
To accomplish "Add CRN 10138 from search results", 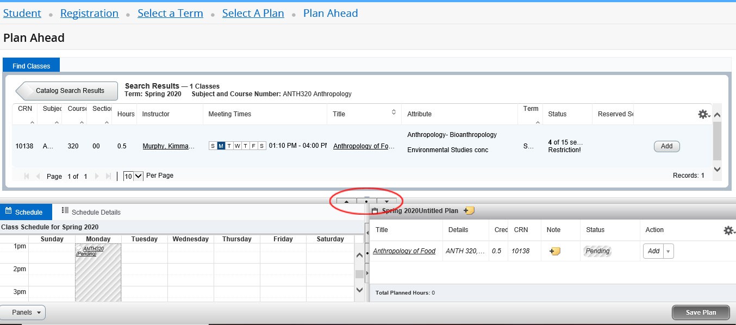I will point(666,146).
